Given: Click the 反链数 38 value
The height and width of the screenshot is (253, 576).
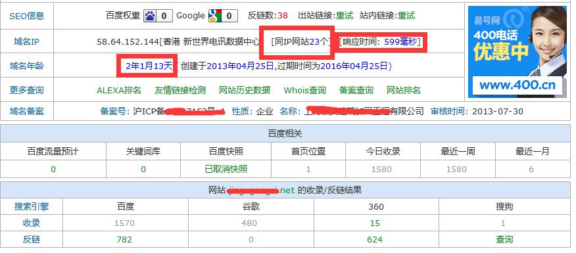Looking at the screenshot, I should pyautogui.click(x=283, y=16).
